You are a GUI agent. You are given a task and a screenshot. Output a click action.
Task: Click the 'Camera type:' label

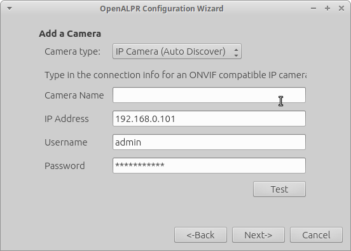click(x=72, y=51)
